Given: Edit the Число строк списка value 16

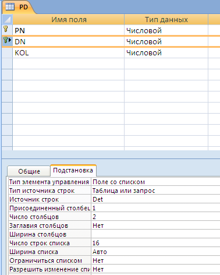Looking at the screenshot, I should click(x=155, y=243).
